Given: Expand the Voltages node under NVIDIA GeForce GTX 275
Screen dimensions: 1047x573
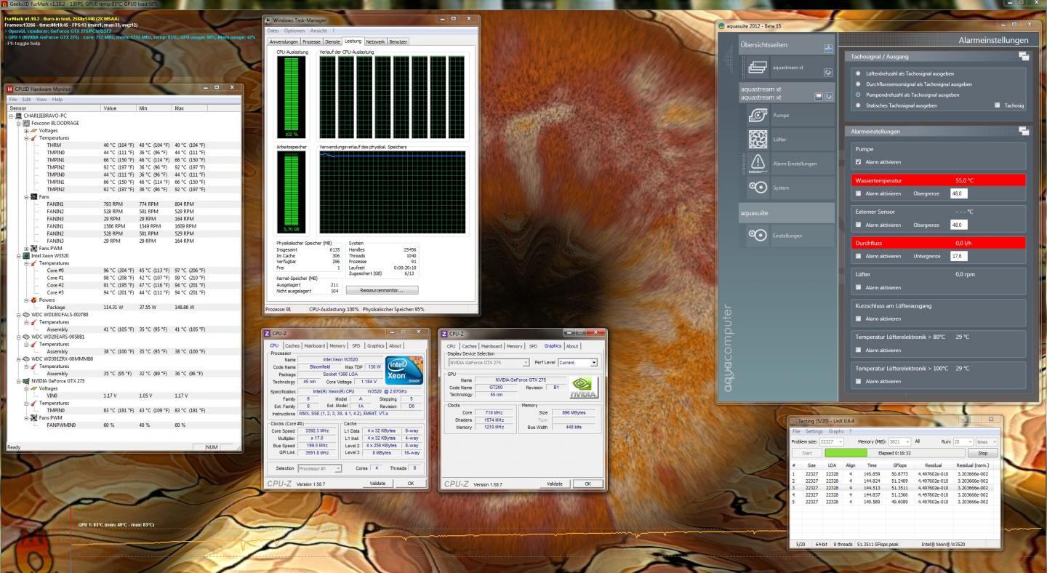Looking at the screenshot, I should [25, 388].
